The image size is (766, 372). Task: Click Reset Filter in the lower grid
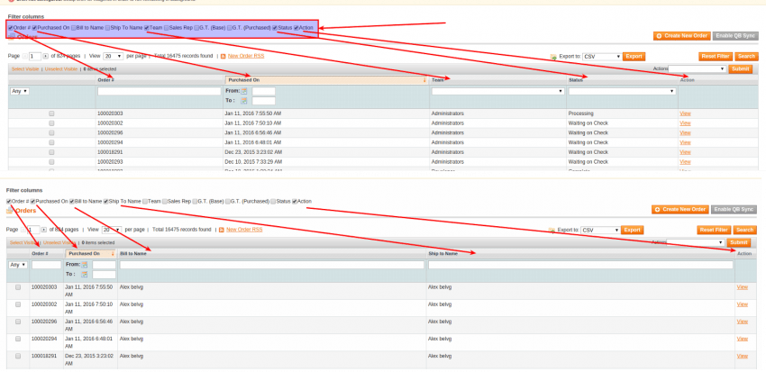(715, 230)
